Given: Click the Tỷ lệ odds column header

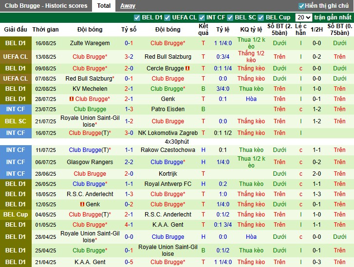Looking at the screenshot, I should coord(223,30).
